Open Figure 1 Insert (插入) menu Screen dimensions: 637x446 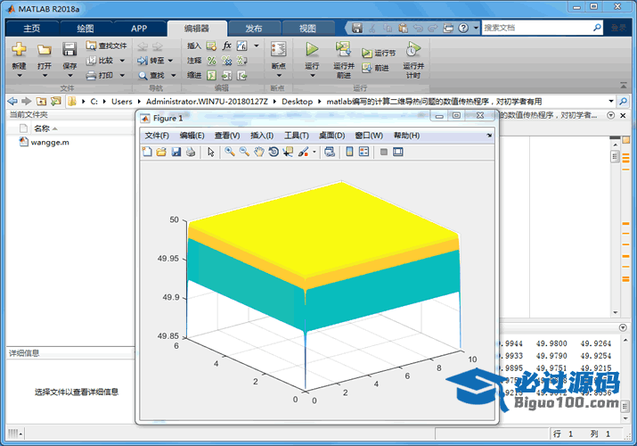(x=262, y=136)
